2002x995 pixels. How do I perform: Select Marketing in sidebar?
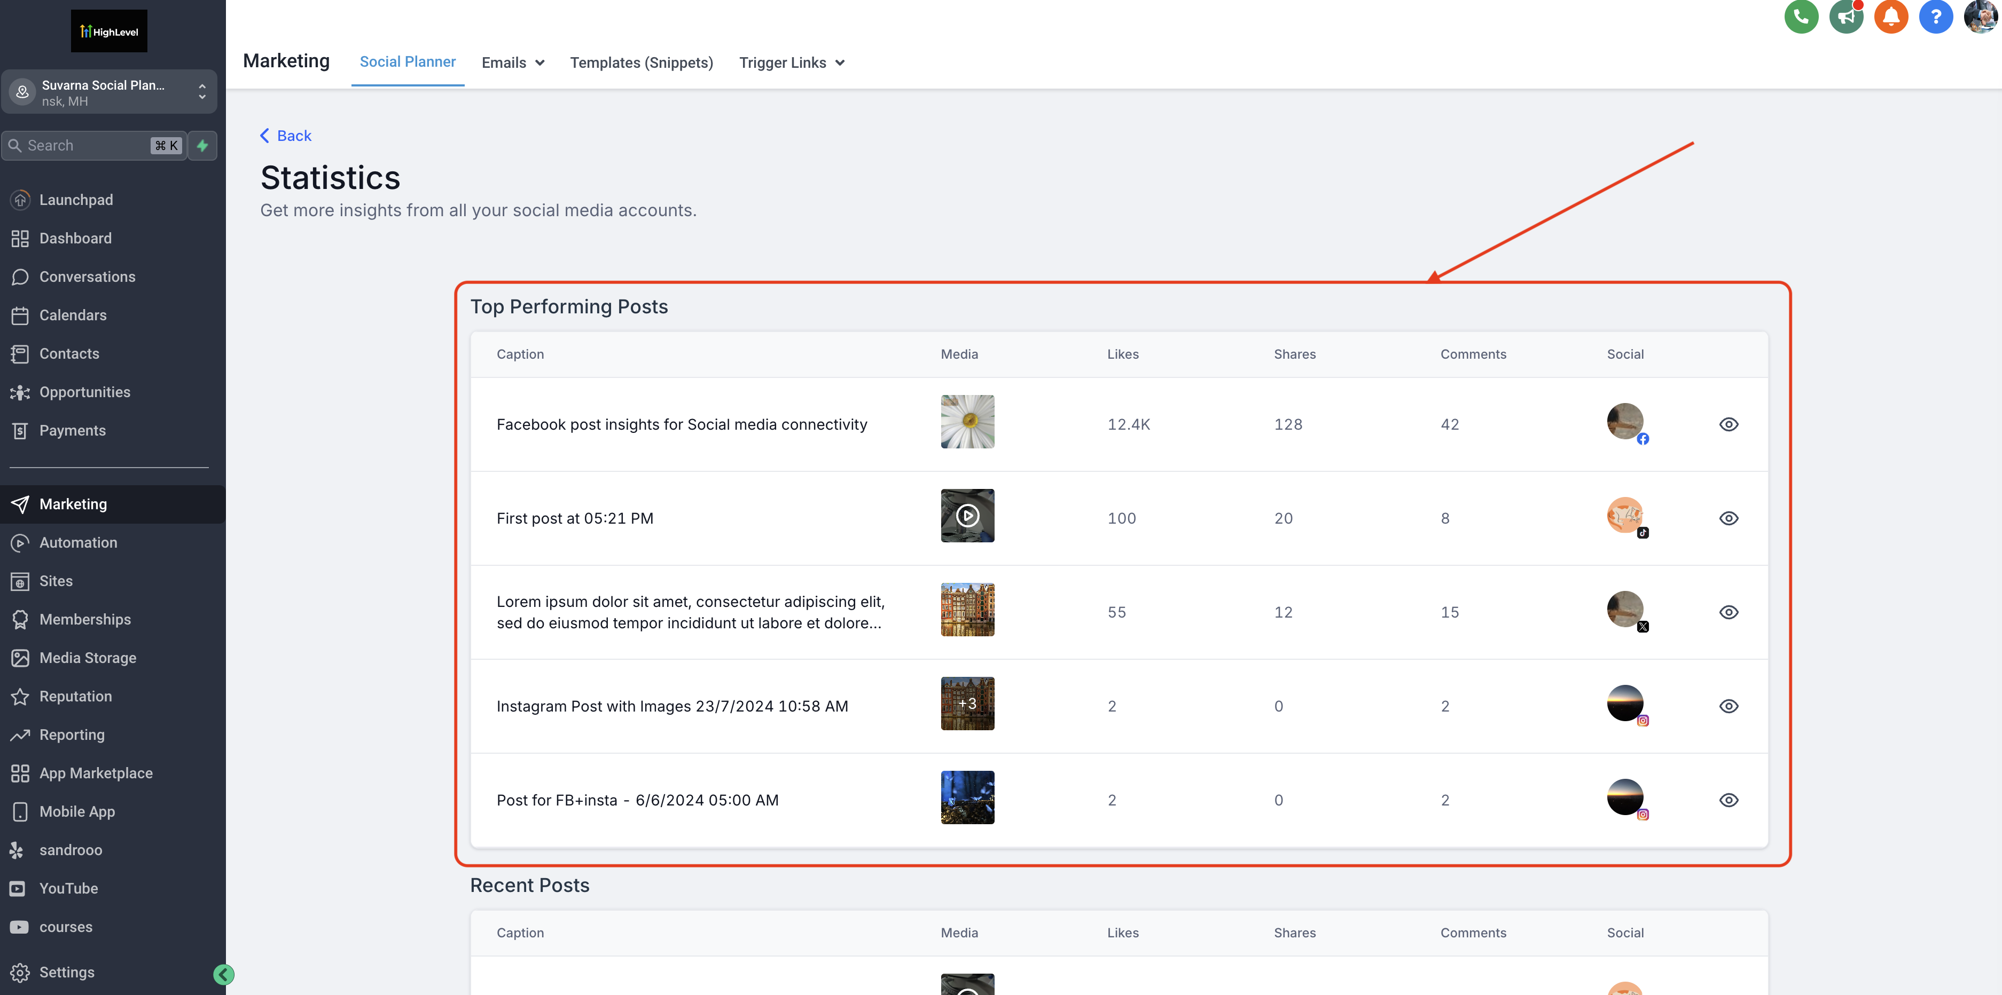[x=113, y=504]
